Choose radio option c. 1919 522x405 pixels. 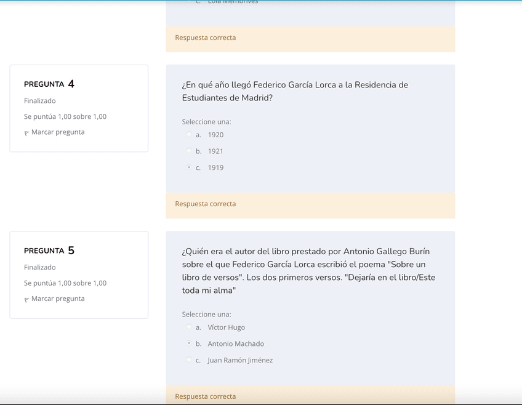(x=189, y=167)
